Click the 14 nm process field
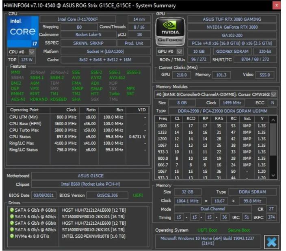The height and width of the screenshot is (251, 286). click(139, 19)
